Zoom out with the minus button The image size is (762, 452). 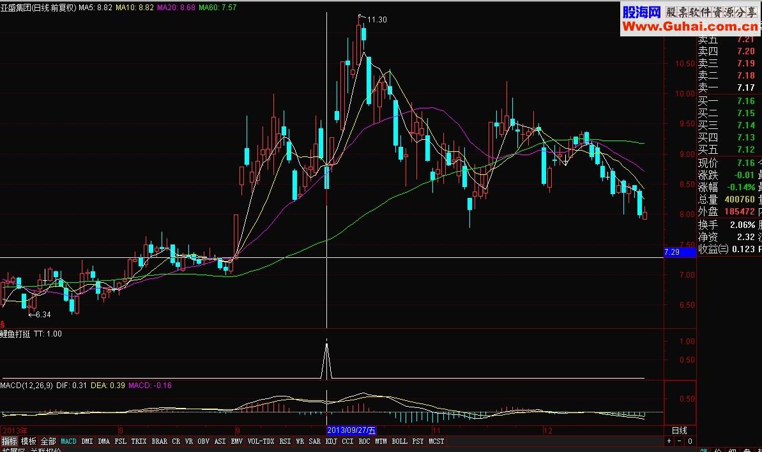pos(680,441)
